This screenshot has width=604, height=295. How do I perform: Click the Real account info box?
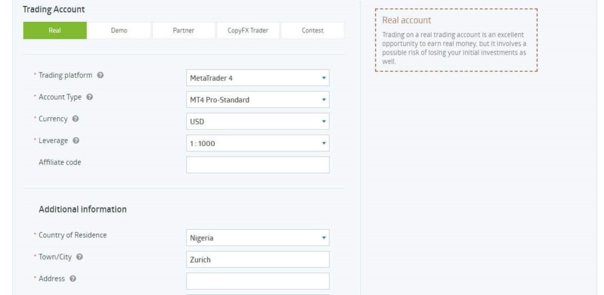click(456, 40)
